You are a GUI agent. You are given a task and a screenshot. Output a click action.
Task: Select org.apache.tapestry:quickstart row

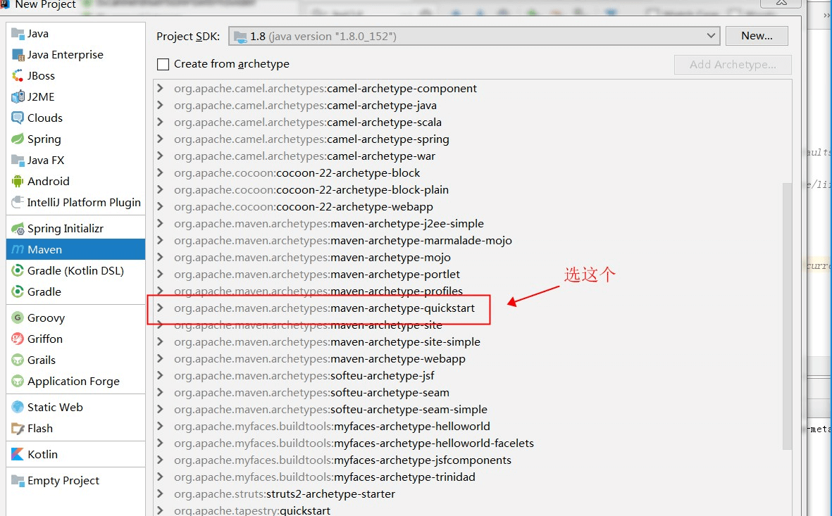point(469,510)
